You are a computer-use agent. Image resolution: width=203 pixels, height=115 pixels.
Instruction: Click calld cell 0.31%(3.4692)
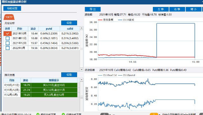pos(70,39)
